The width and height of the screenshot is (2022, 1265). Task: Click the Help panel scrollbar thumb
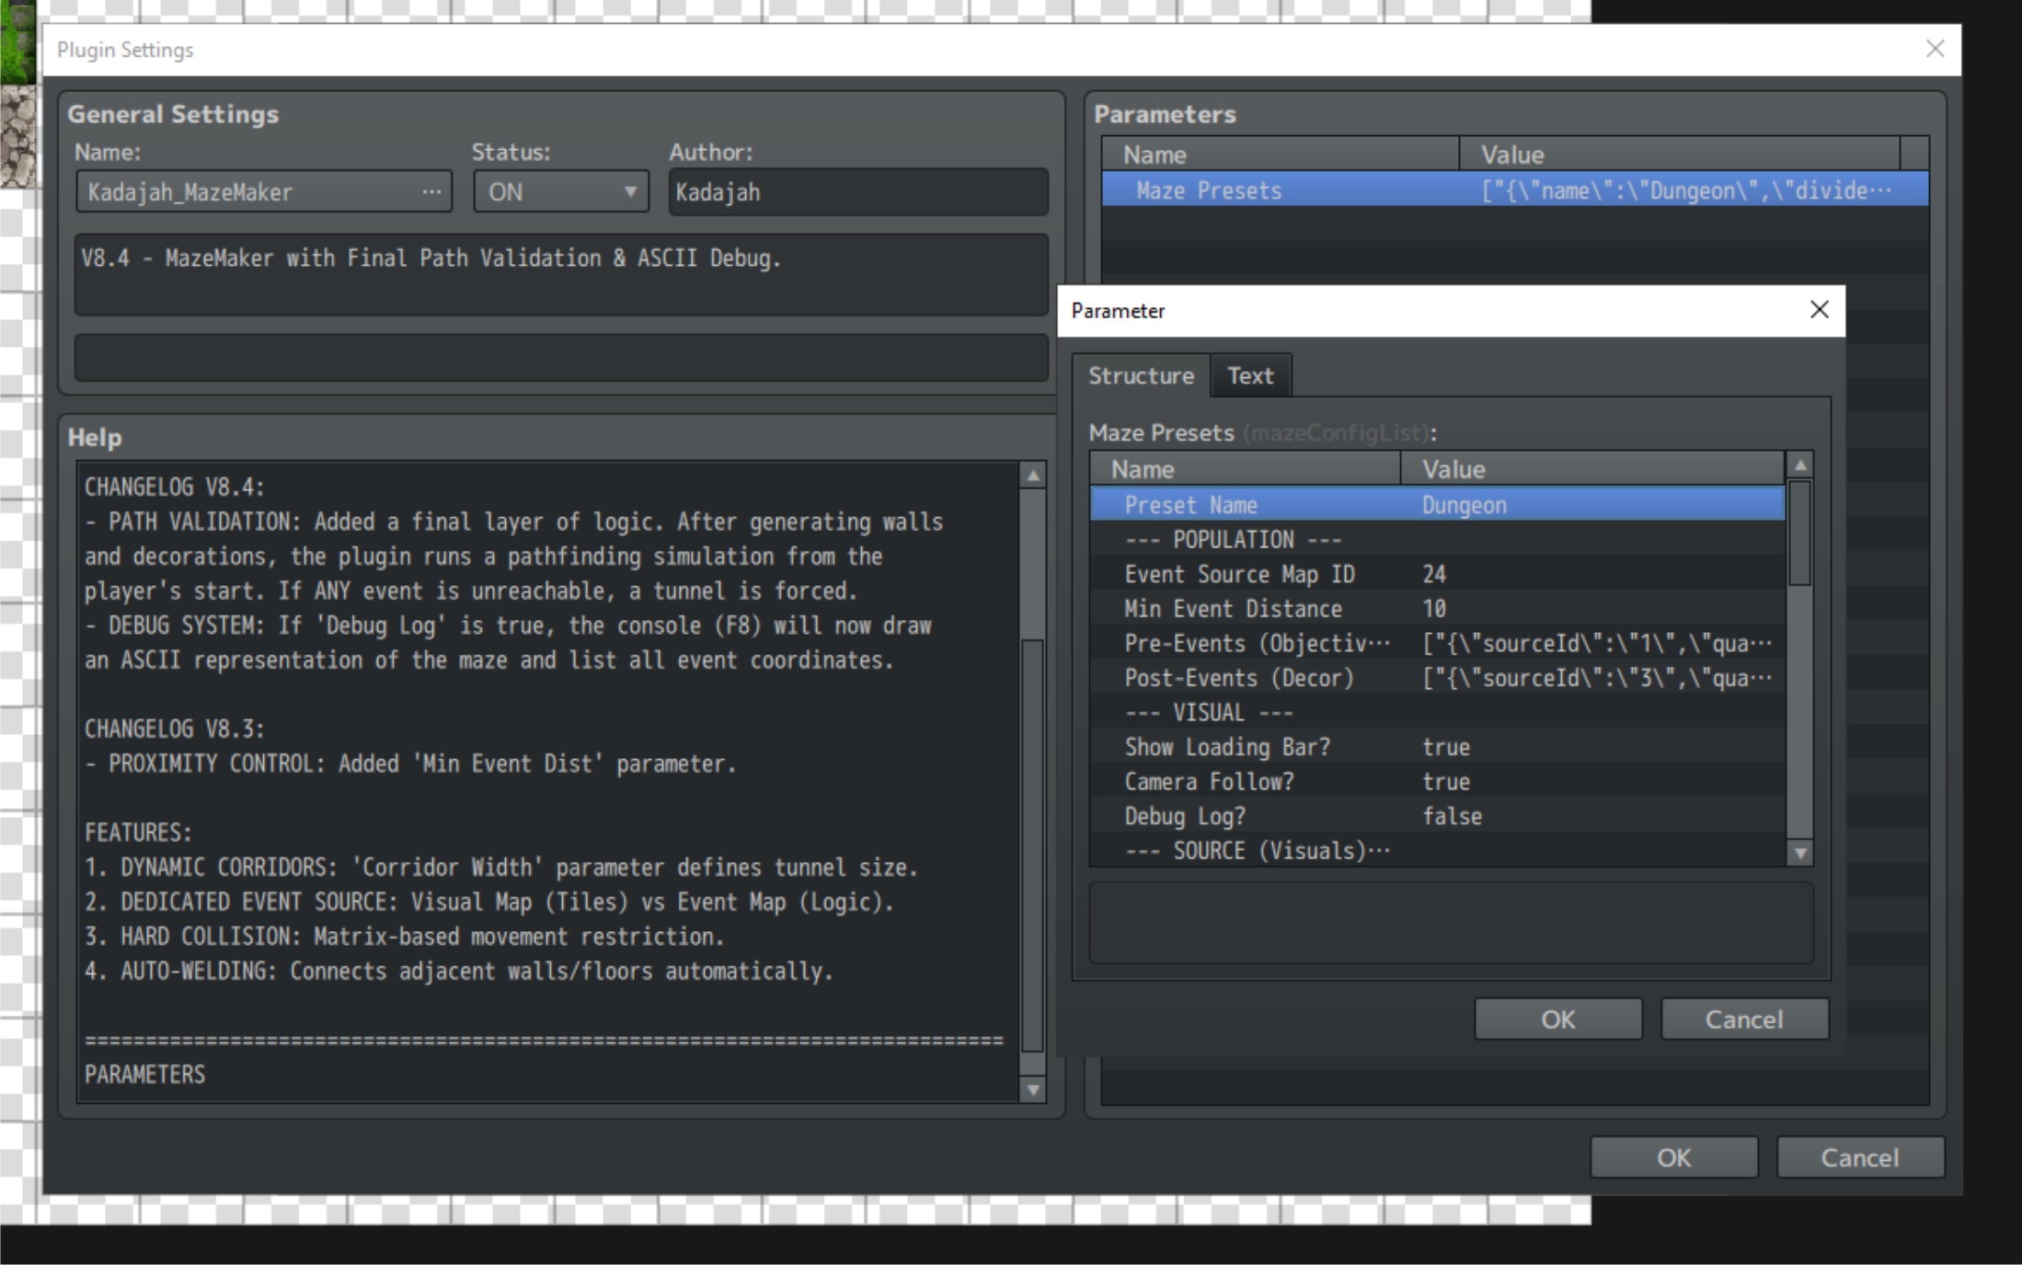point(1033,846)
